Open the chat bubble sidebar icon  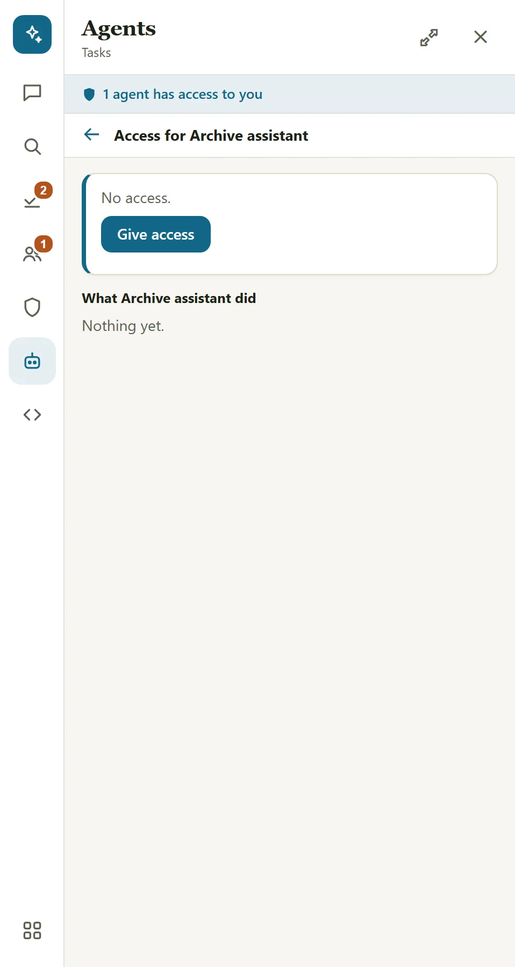pyautogui.click(x=32, y=92)
